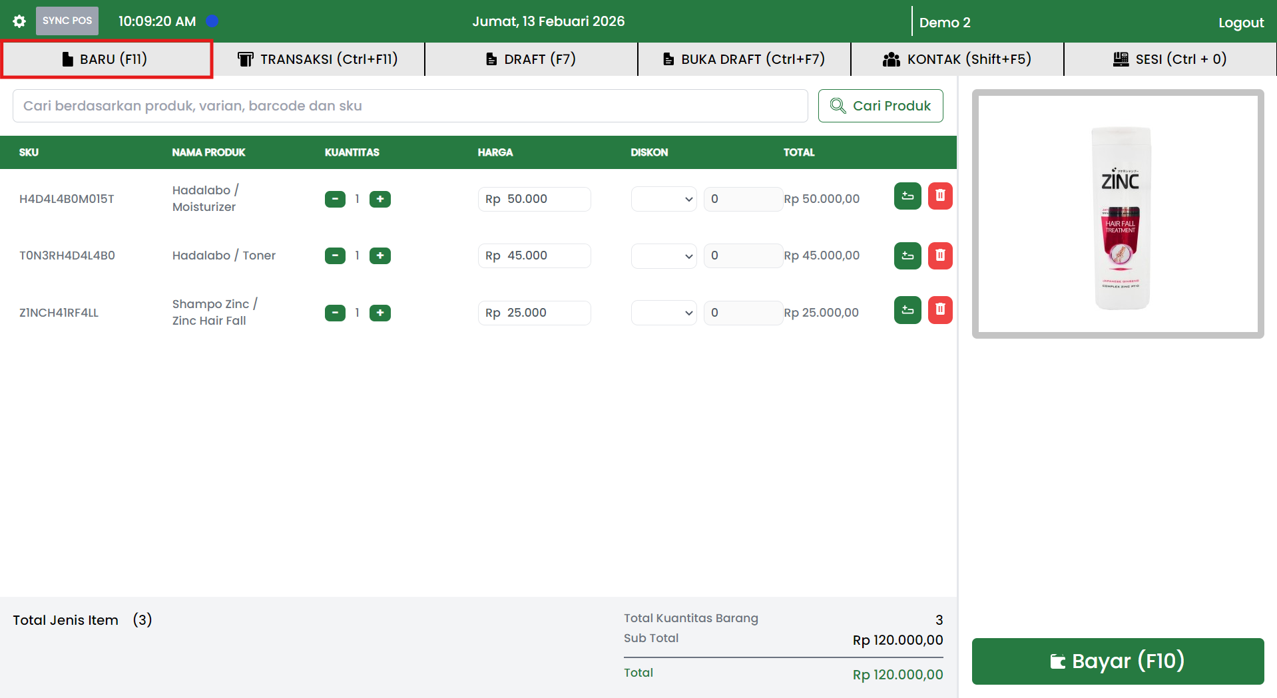Remove the Shampoo Zinc row with trash icon
Image resolution: width=1277 pixels, height=698 pixels.
tap(939, 309)
